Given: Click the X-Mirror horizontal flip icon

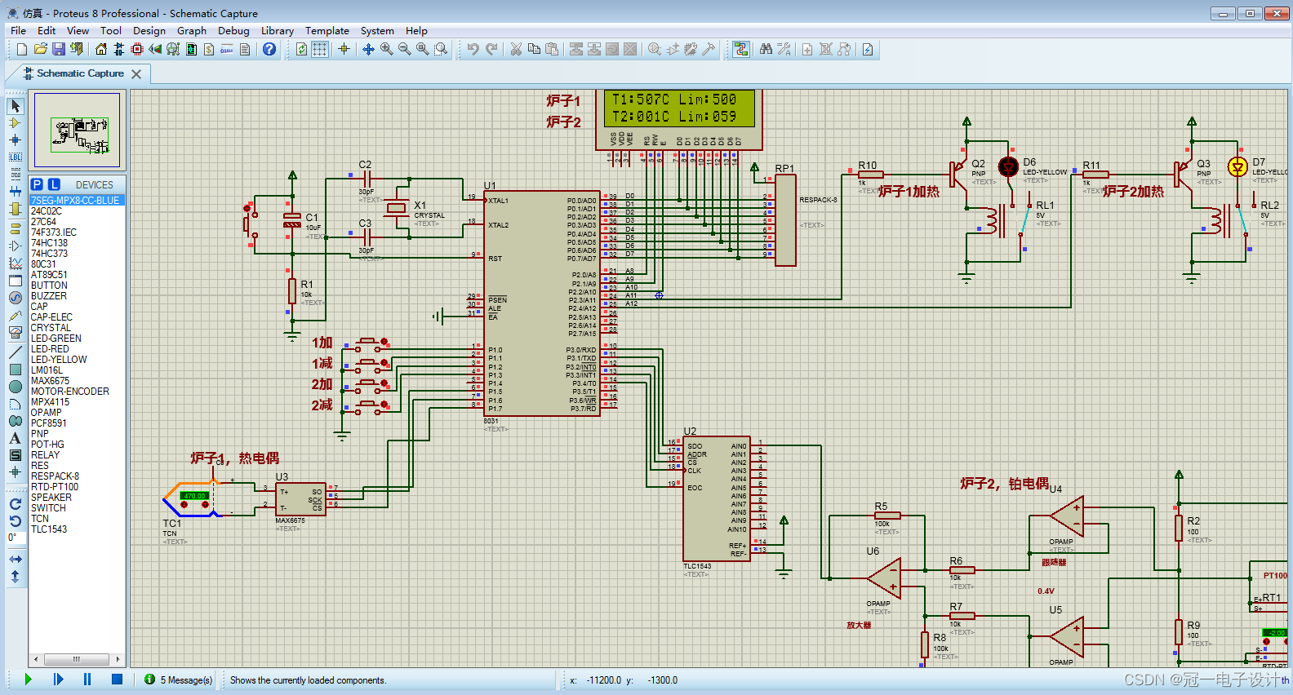Looking at the screenshot, I should coord(15,560).
